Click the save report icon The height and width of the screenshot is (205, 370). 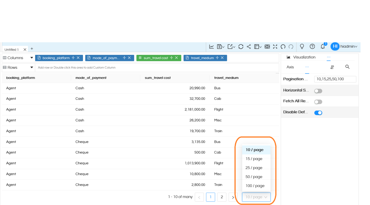point(219,47)
